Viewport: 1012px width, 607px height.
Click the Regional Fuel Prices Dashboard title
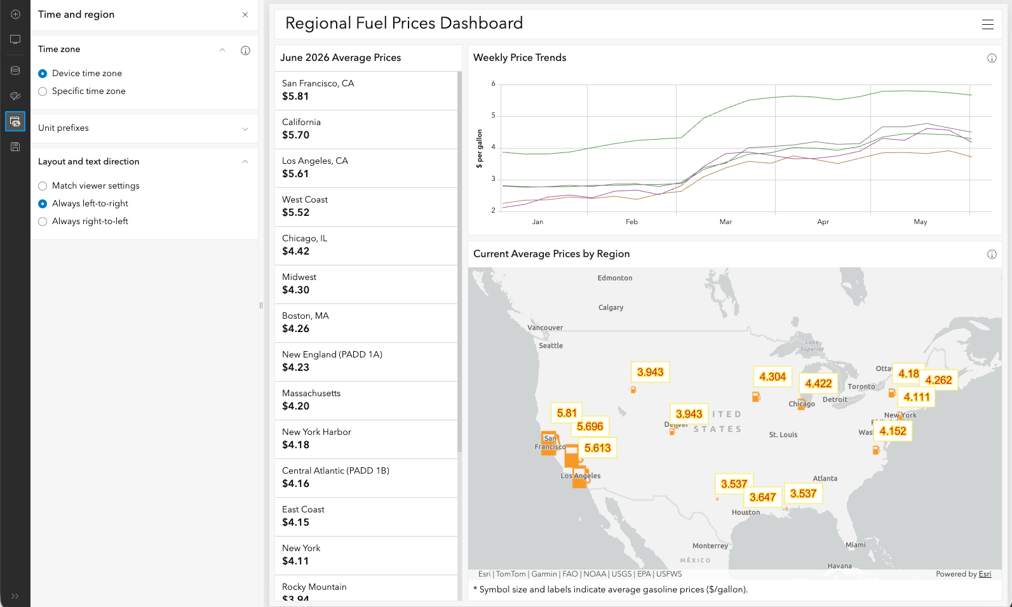click(404, 23)
